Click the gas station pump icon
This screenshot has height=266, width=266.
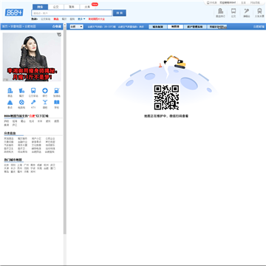pyautogui.click(x=57, y=91)
